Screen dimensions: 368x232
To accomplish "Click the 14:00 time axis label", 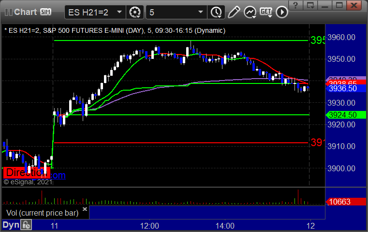I will 225,226.
